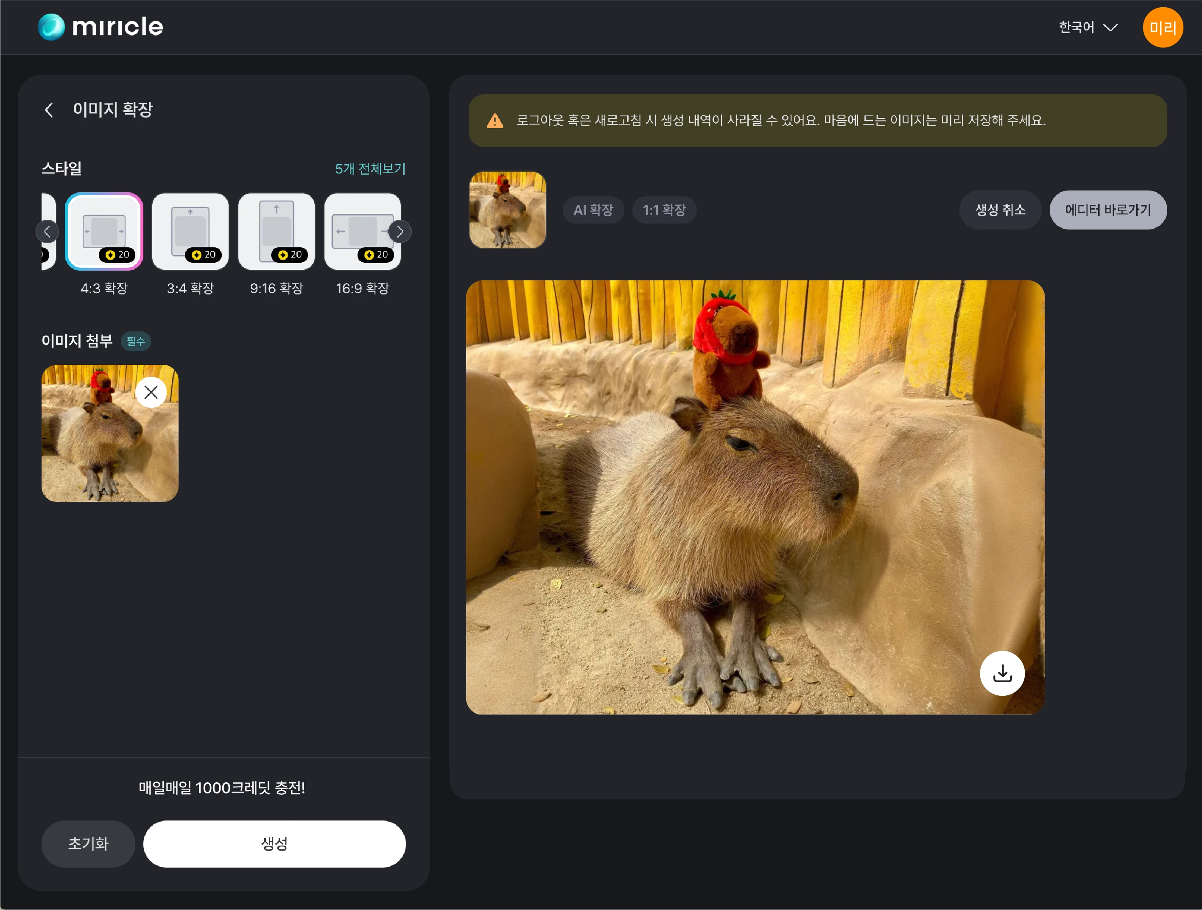Screen dimensions: 1202x910
Task: Download the generated capybara image
Action: (x=1001, y=673)
